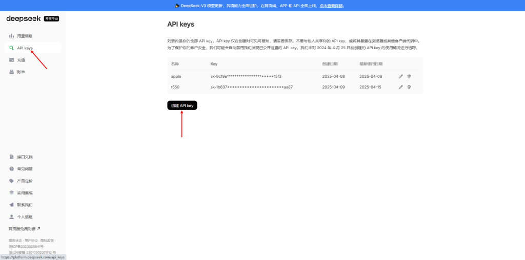
Task: Delete the apple API key
Action: pyautogui.click(x=409, y=77)
